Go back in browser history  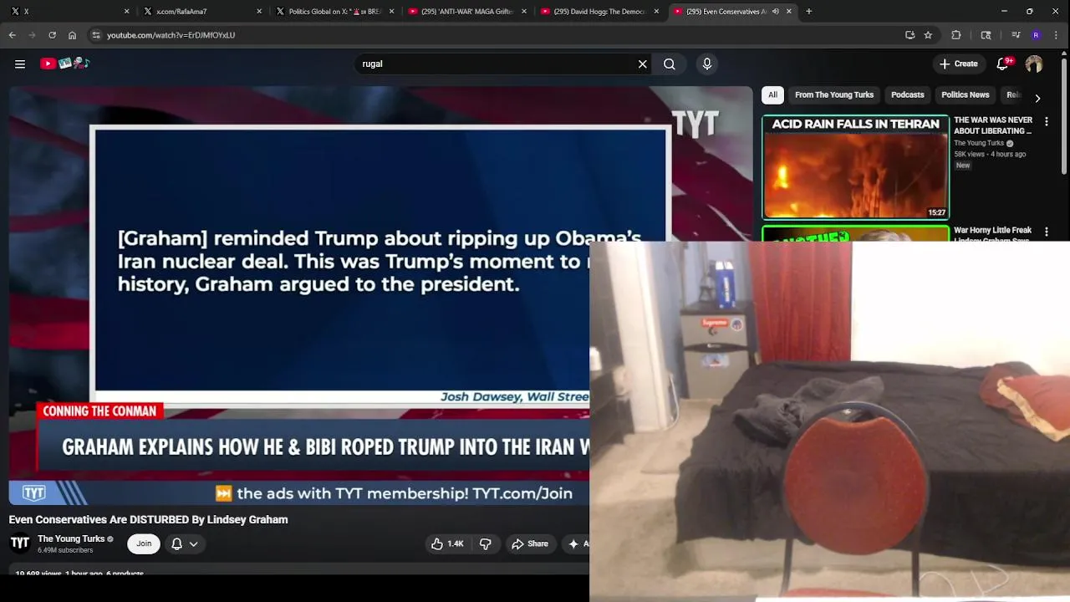pos(12,35)
